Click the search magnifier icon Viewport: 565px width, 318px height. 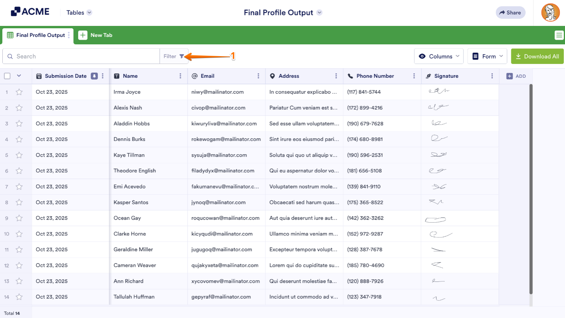pyautogui.click(x=10, y=56)
